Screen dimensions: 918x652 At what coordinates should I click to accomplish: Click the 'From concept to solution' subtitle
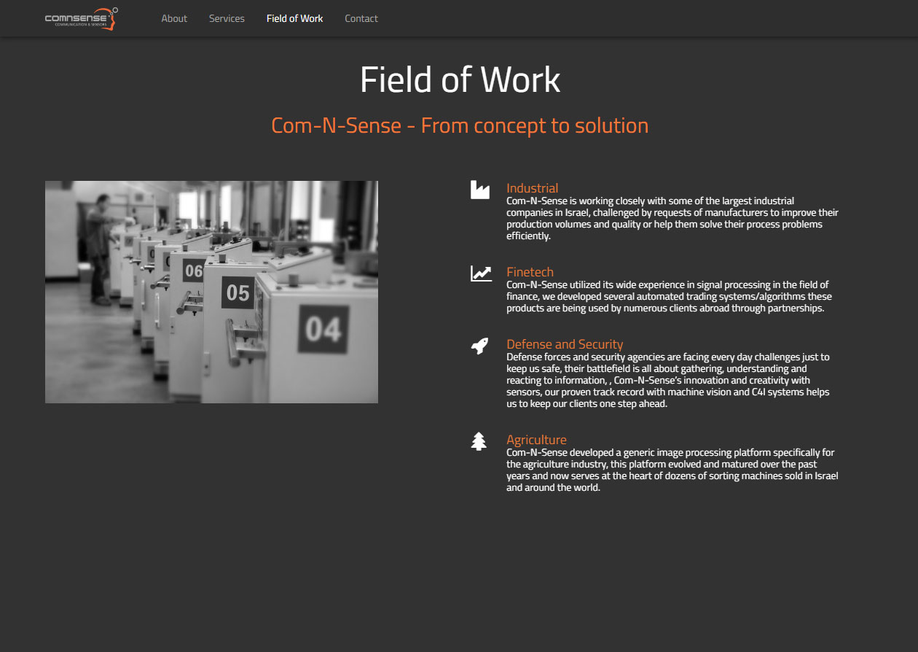coord(460,125)
